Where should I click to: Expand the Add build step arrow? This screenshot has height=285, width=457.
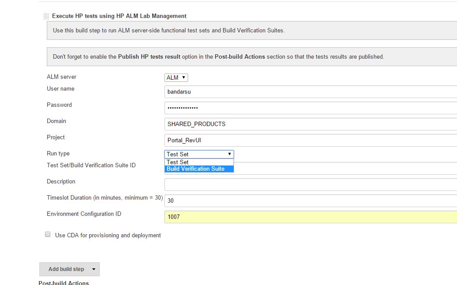point(93,269)
